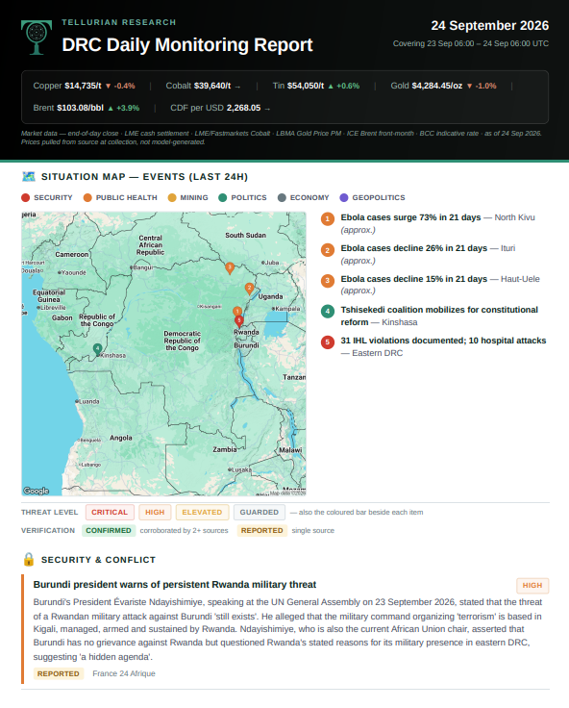Screen dimensions: 569x708
Task: Click orange map pin 2 near Uganda
Action: 249,289
